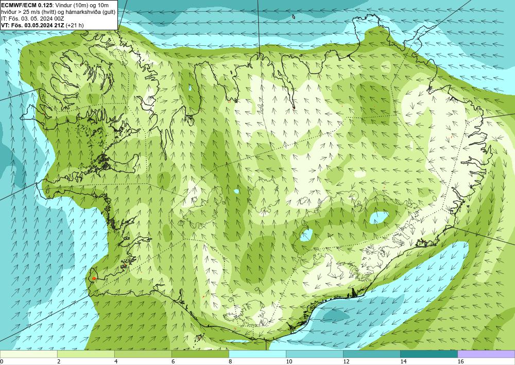
Task: Click the pale cyan 8–10 legend swatch
Action: 257,354
